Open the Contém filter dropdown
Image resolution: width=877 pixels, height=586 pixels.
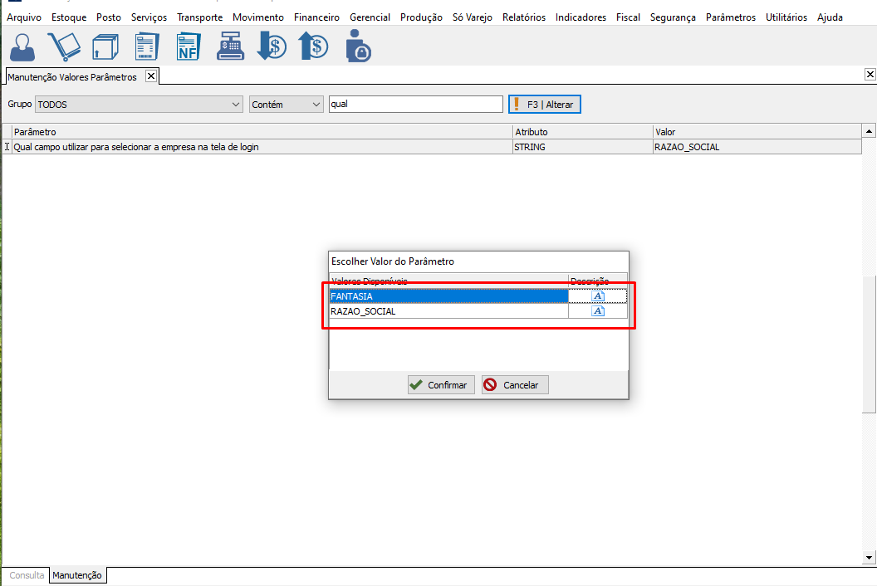pos(316,105)
